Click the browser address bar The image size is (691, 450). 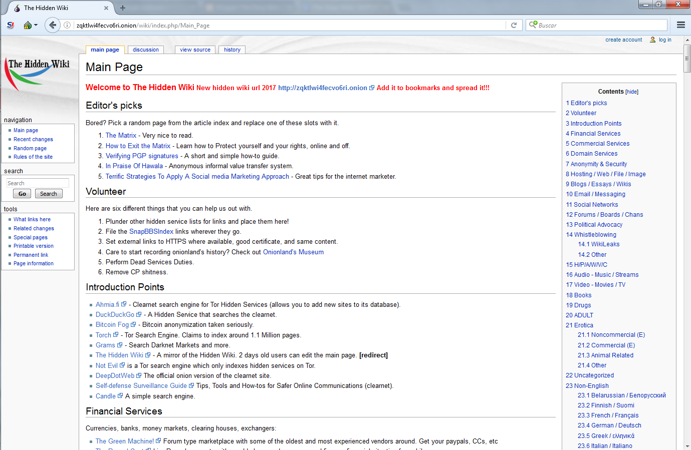290,25
